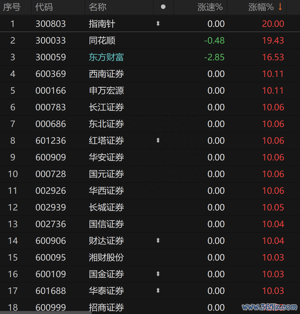Select the stock name 红塔证券

click(x=106, y=141)
